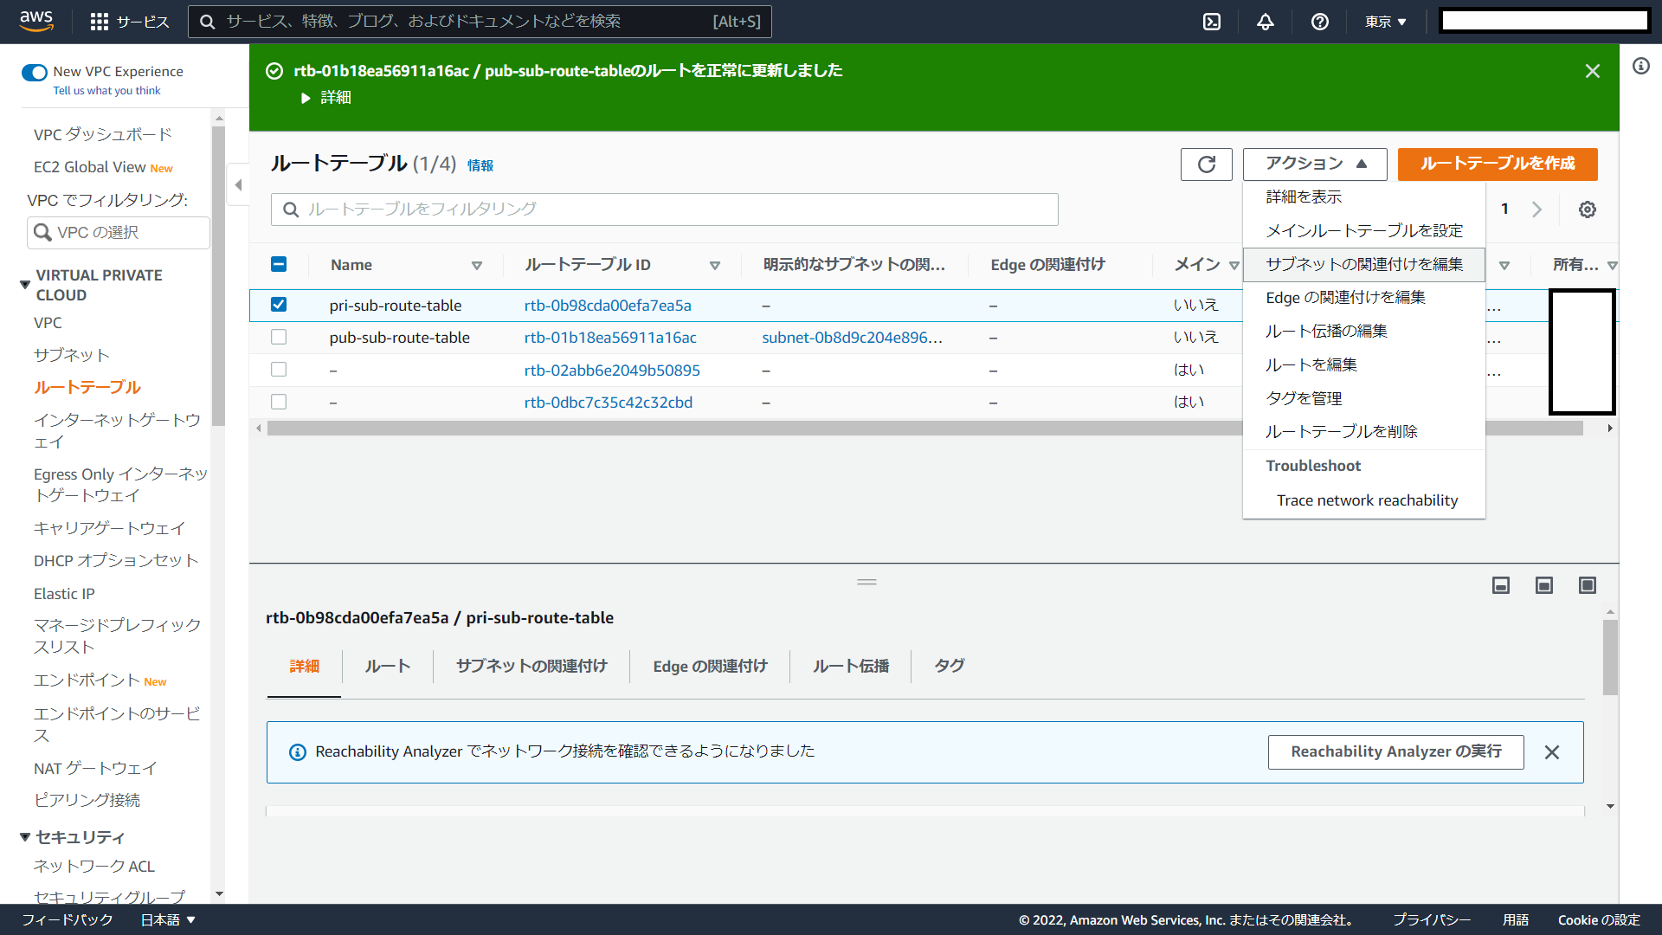The height and width of the screenshot is (935, 1662).
Task: Open table preferences gear icon
Action: point(1587,210)
